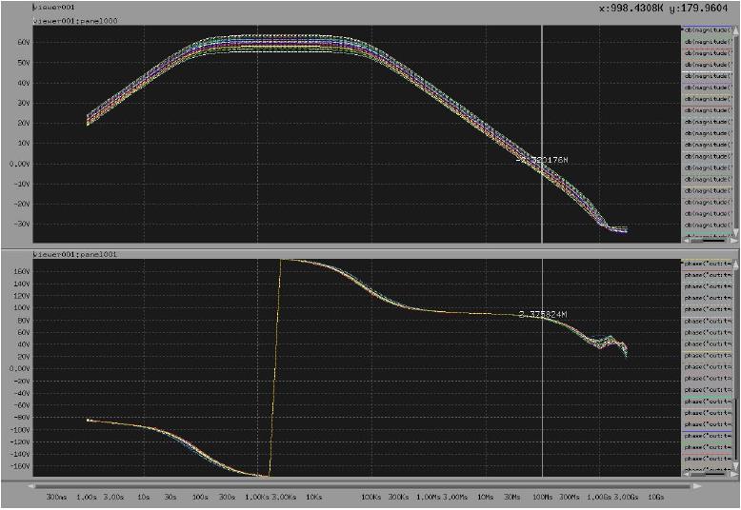Screen dimensions: 741x510
Task: Click the viewer001:panel1001 title
Action: [75, 254]
